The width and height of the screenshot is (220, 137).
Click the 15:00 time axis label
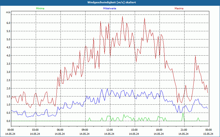(x=135, y=130)
